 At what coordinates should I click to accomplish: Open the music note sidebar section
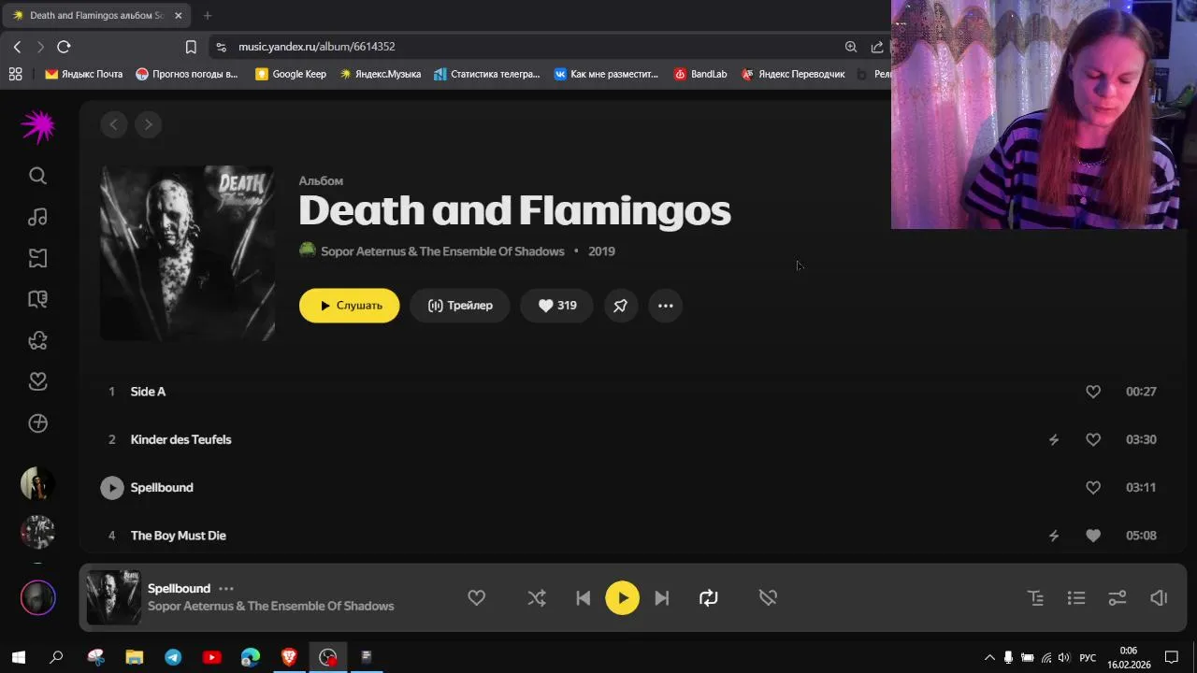click(37, 217)
